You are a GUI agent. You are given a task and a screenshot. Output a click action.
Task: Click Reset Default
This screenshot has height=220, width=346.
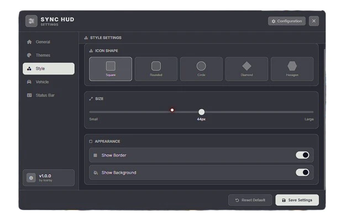pos(250,200)
